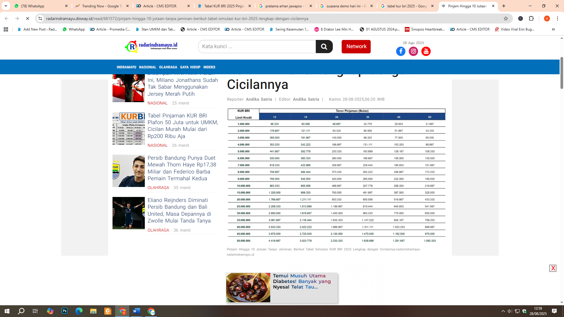
Task: Click the Kata kunci search field
Action: (x=257, y=46)
